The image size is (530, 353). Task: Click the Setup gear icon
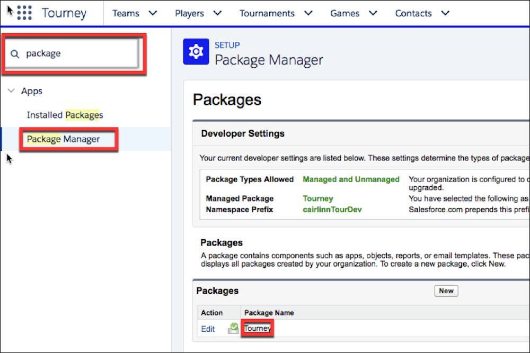pos(196,51)
